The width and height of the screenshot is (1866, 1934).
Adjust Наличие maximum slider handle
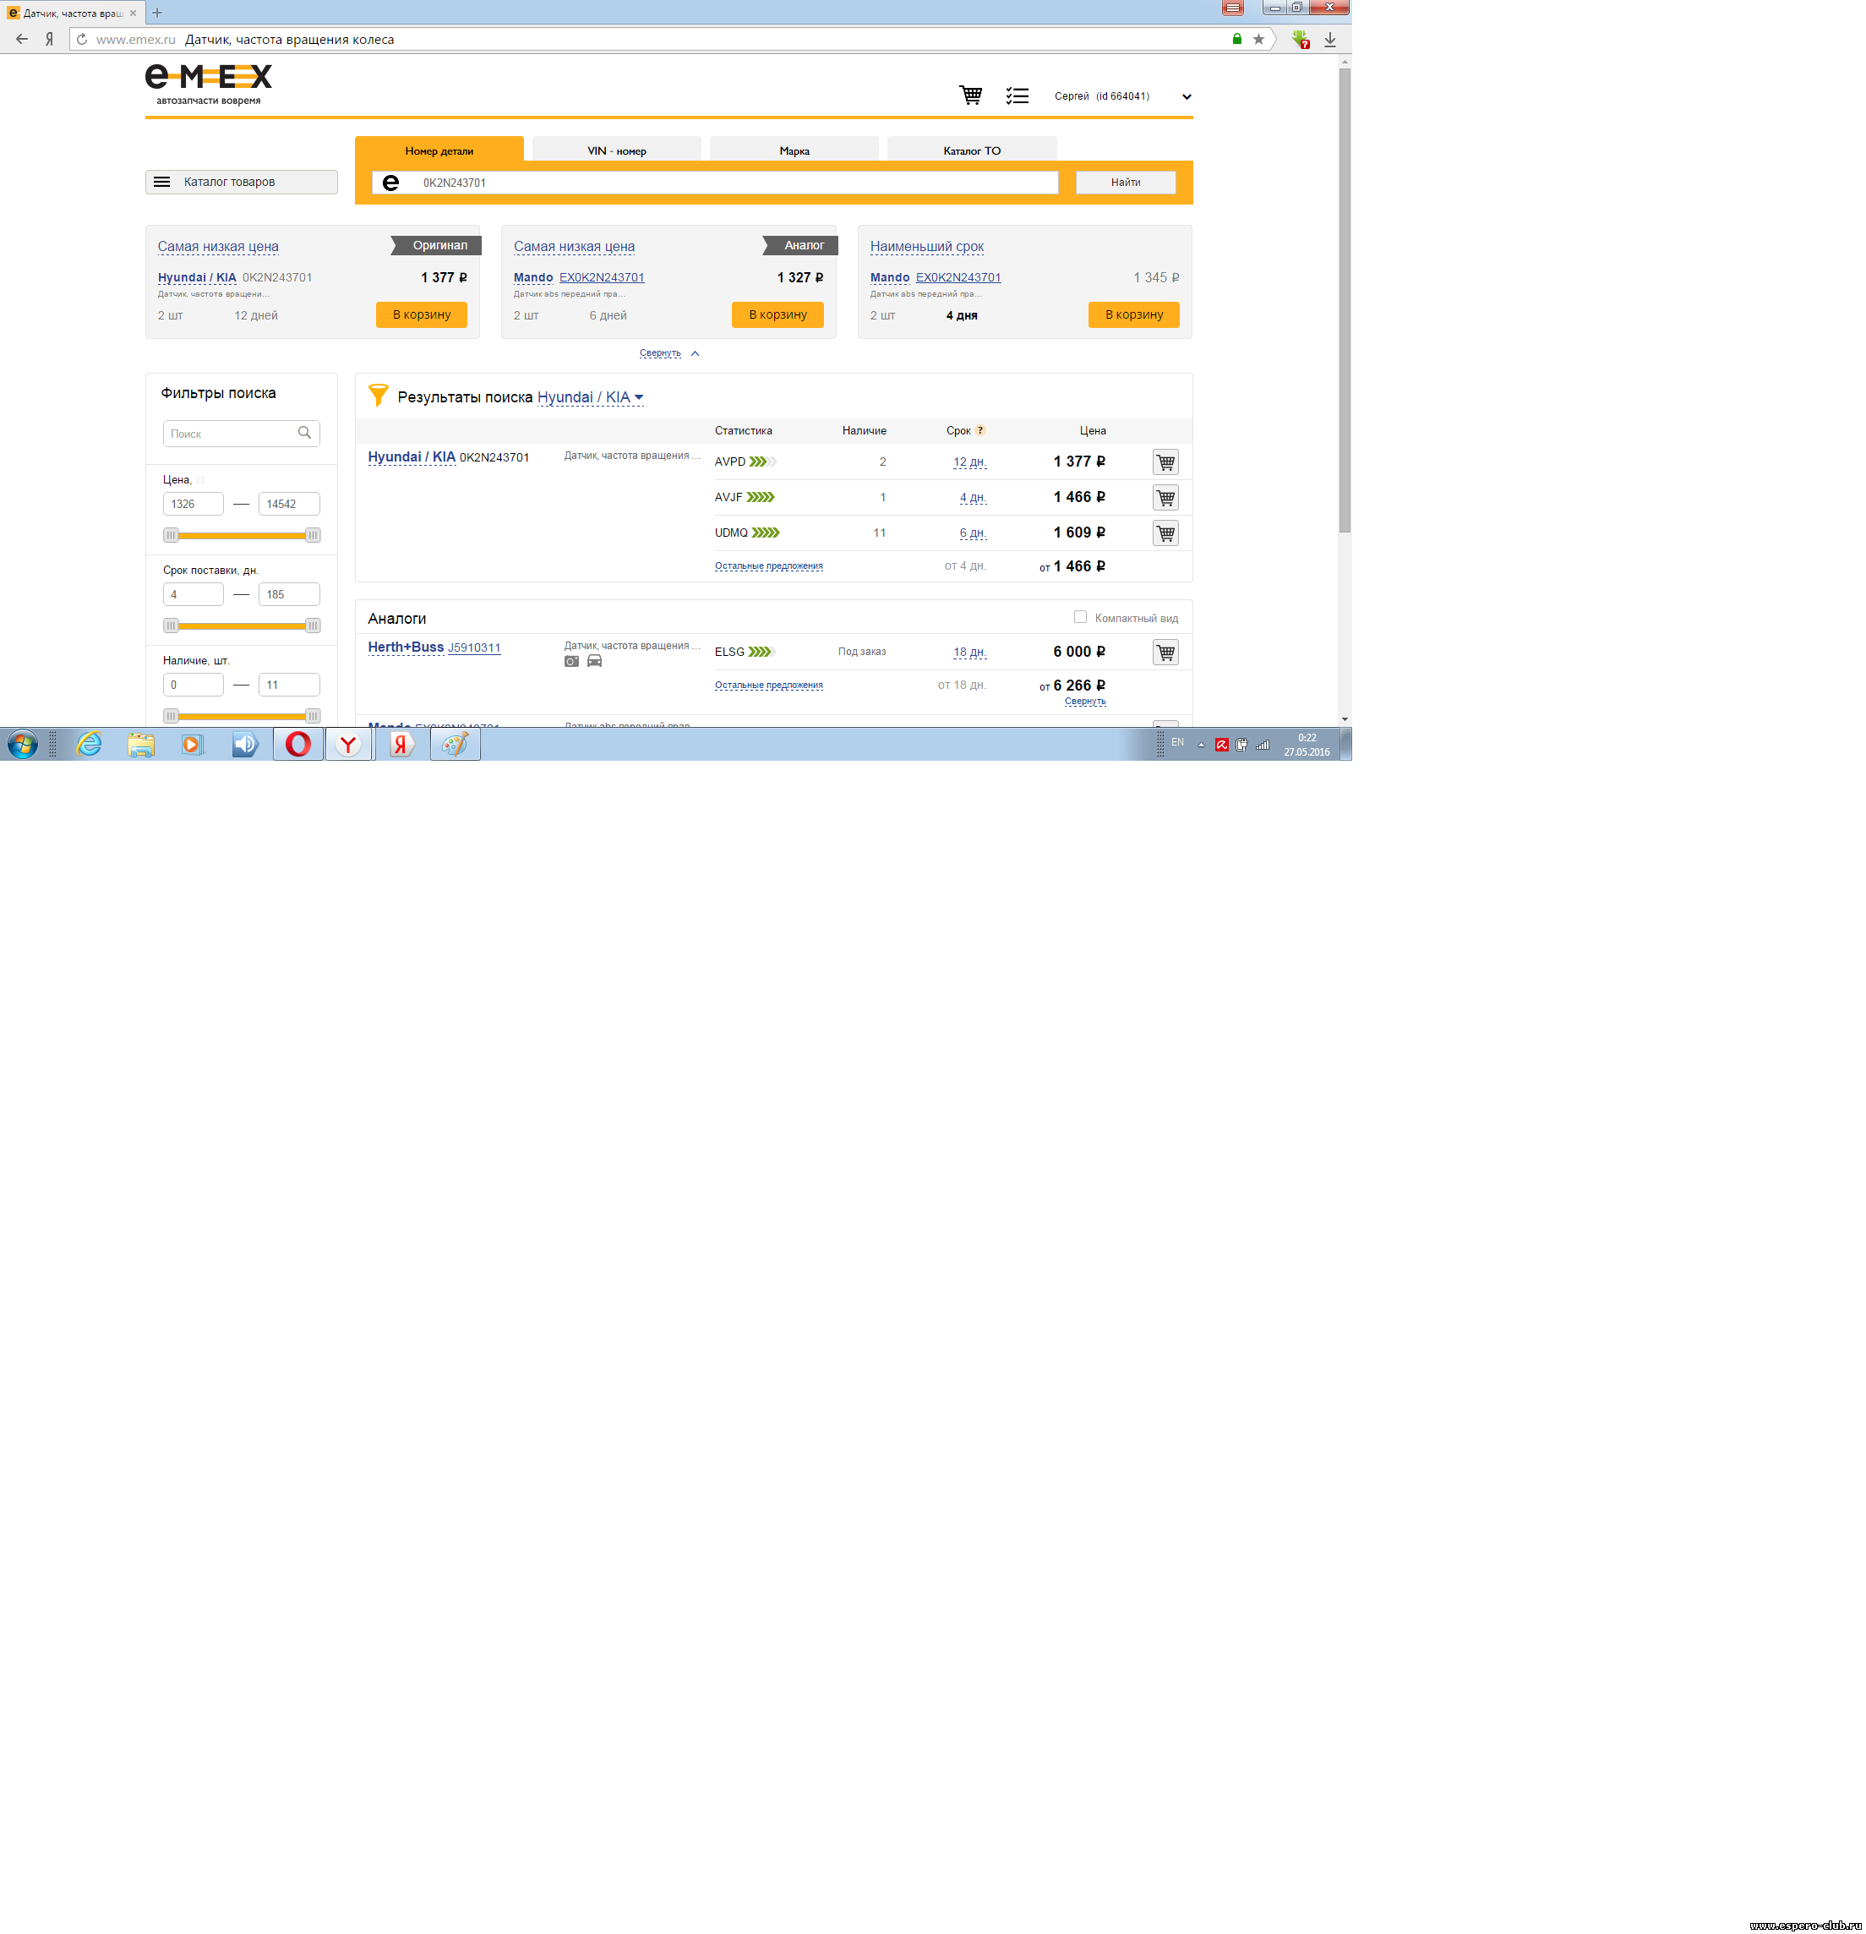tap(313, 716)
